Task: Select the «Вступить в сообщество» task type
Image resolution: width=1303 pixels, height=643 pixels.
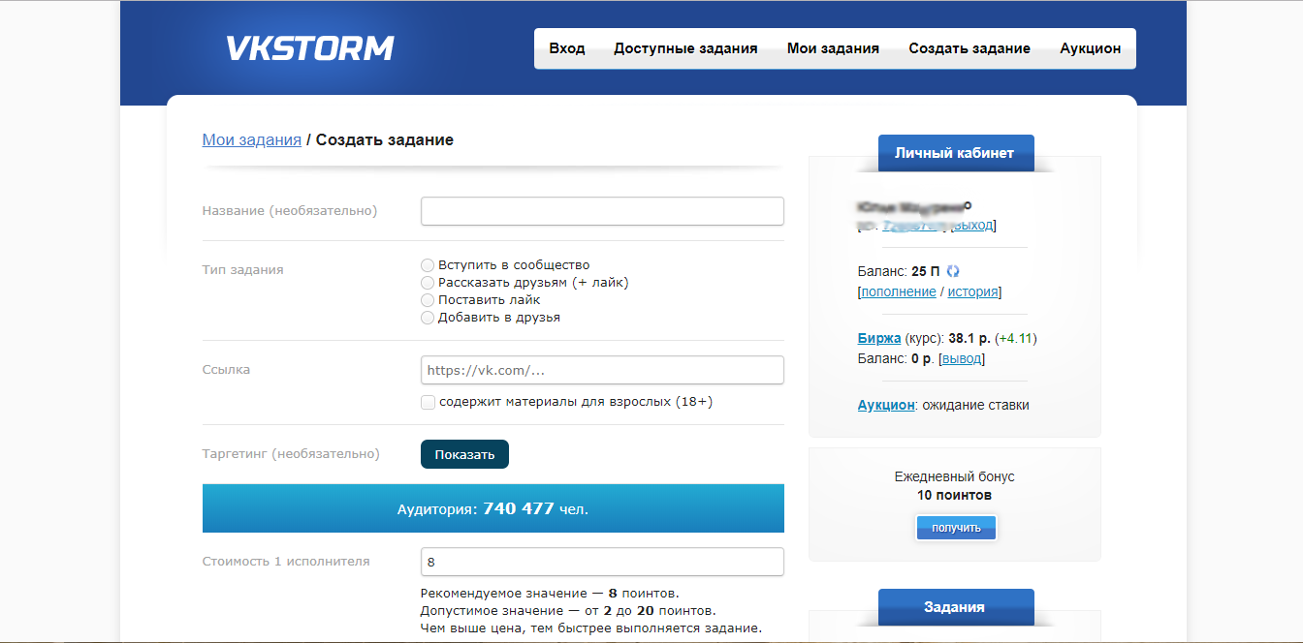Action: [428, 264]
